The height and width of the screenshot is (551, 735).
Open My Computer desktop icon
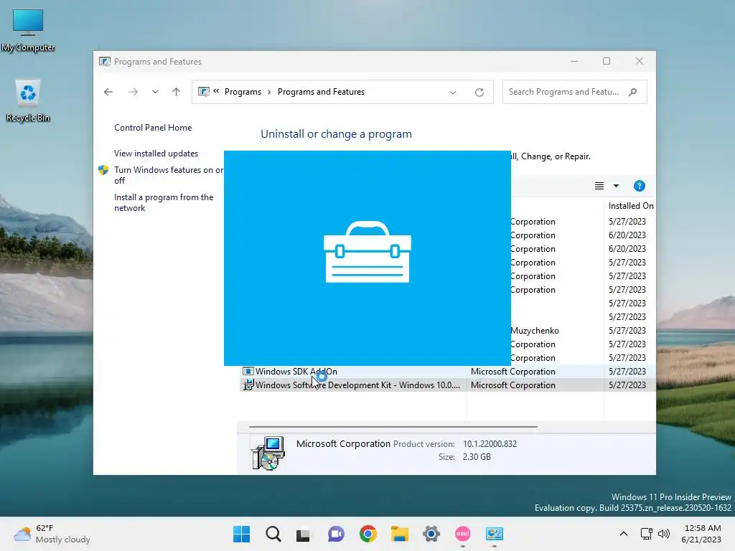(28, 29)
